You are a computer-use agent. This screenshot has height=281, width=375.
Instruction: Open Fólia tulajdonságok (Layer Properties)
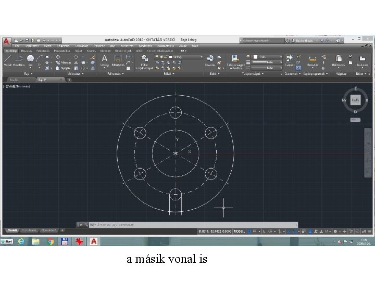pos(144,62)
